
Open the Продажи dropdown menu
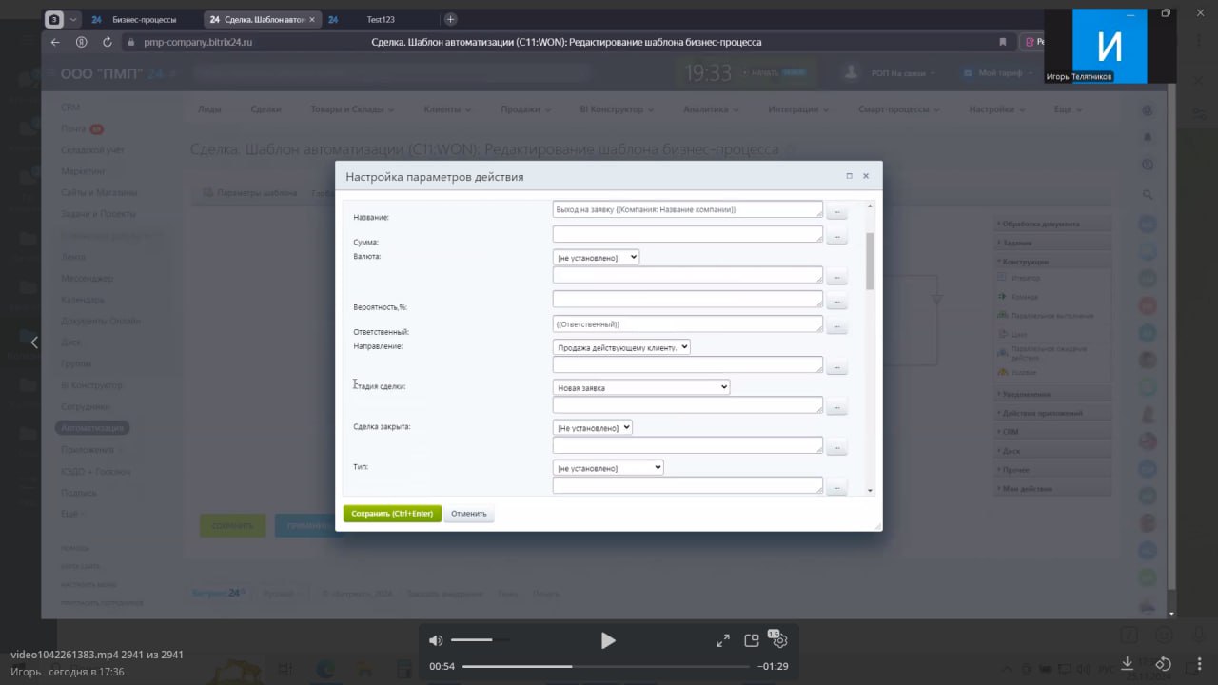tap(525, 109)
